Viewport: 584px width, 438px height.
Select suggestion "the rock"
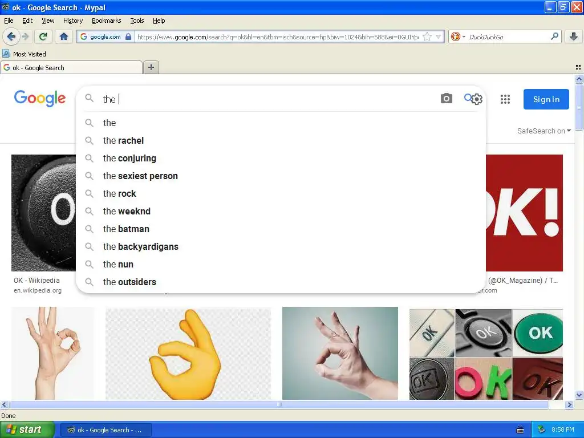(x=281, y=194)
